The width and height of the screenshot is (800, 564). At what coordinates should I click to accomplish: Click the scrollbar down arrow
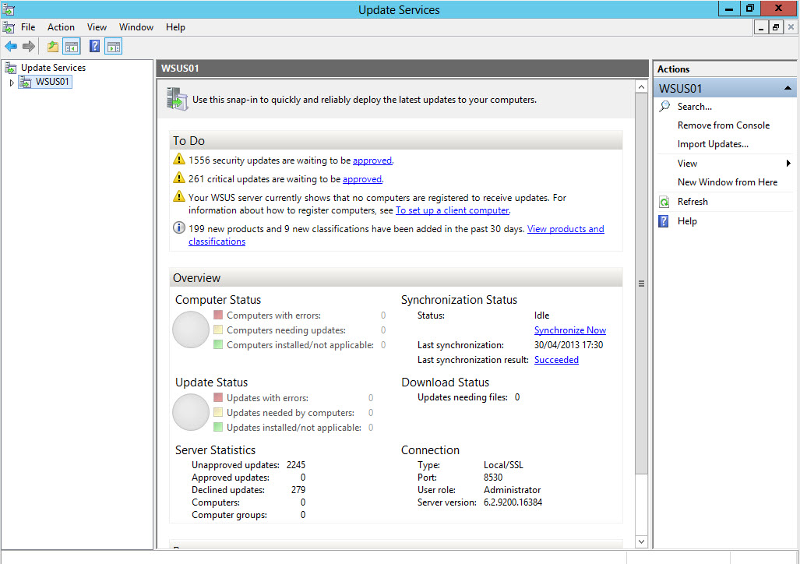[x=641, y=541]
